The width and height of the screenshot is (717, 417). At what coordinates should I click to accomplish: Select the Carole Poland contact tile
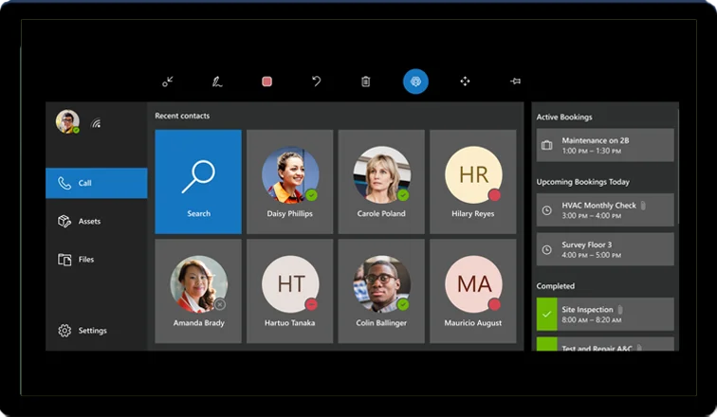click(x=381, y=182)
